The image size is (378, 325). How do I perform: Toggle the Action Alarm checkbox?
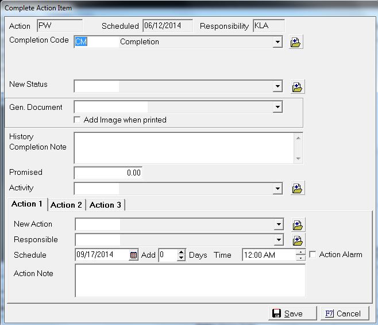[313, 254]
